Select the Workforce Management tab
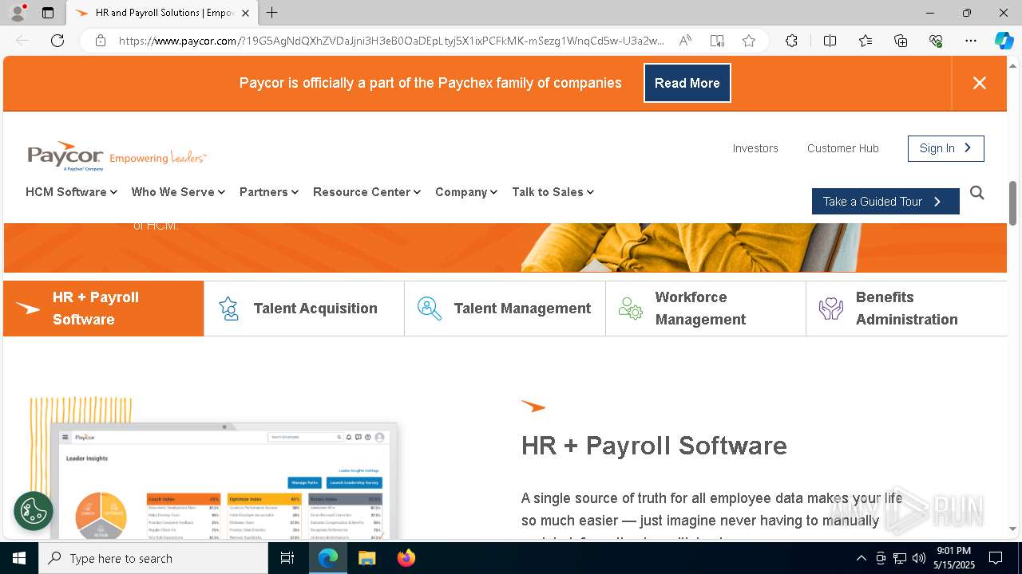The width and height of the screenshot is (1022, 574). [706, 309]
